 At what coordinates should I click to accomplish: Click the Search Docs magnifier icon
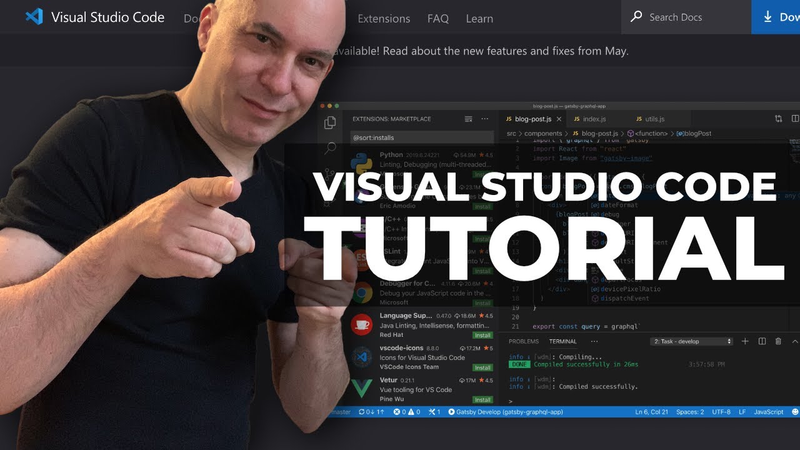pos(636,17)
